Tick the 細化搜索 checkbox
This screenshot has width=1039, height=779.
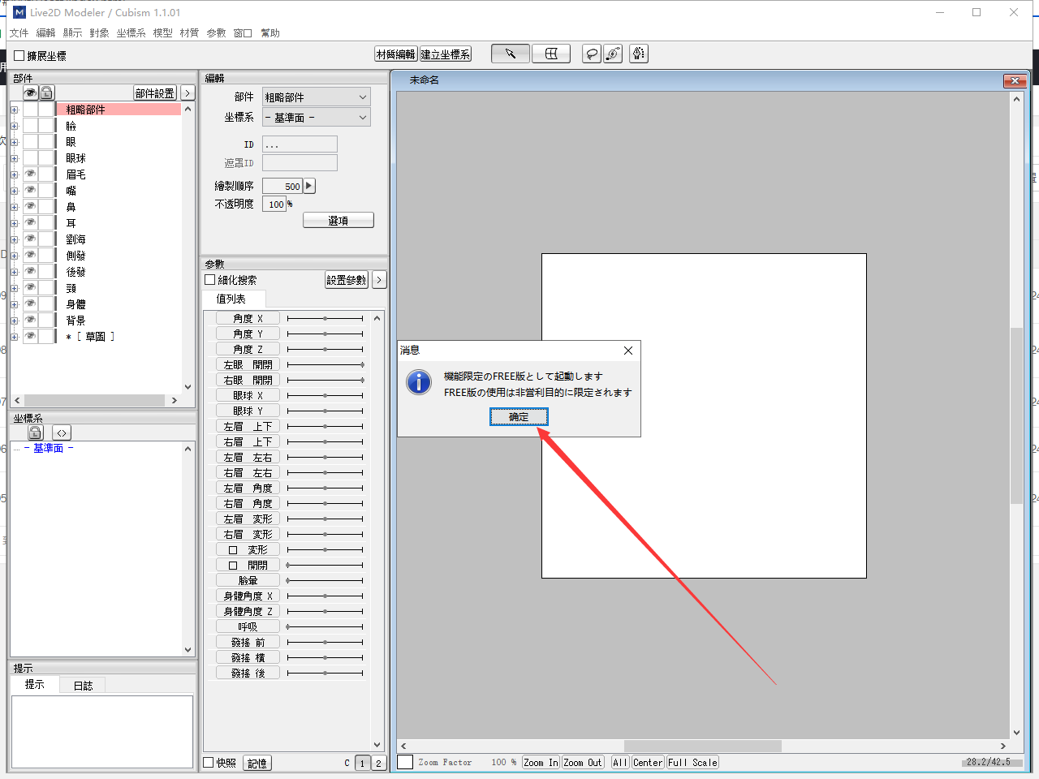(210, 280)
